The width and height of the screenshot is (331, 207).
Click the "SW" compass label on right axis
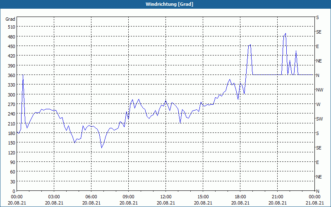pyautogui.click(x=319, y=119)
